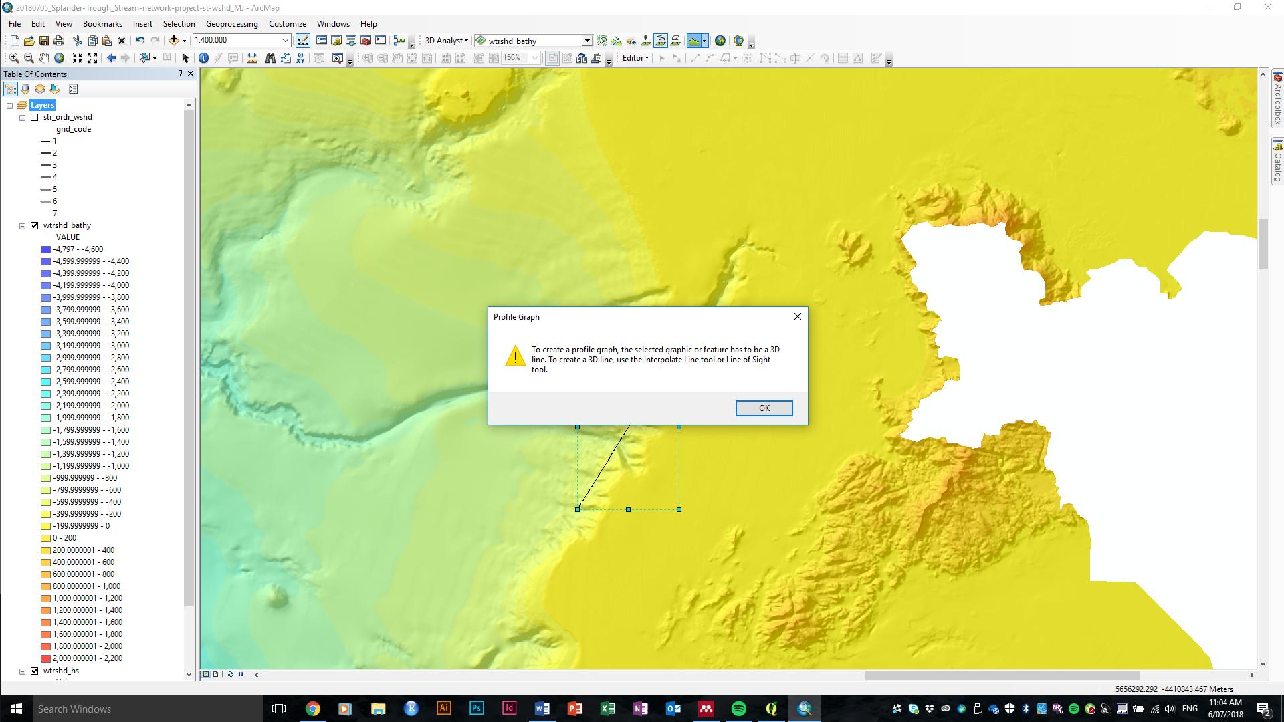The width and height of the screenshot is (1284, 722).
Task: Open the Table Of Contents window icon
Action: click(322, 41)
